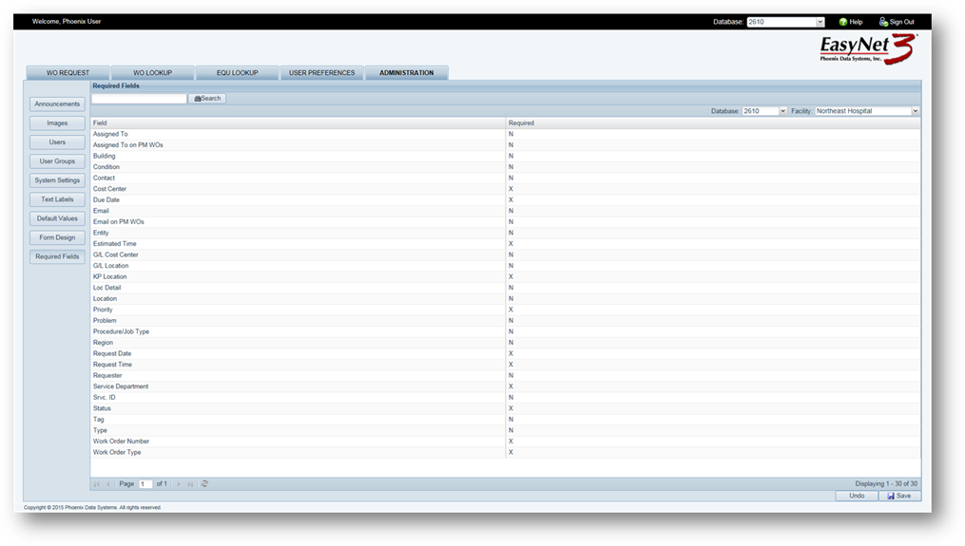Switch to the WO LOOKUP tab
Screen dimensions: 965x546
[x=153, y=73]
